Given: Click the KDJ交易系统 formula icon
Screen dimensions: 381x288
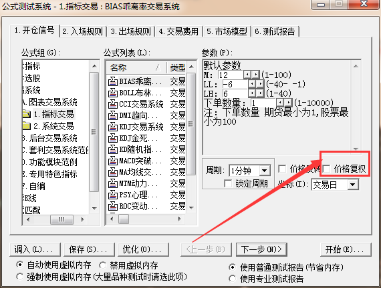Looking at the screenshot, I should coord(113,127).
